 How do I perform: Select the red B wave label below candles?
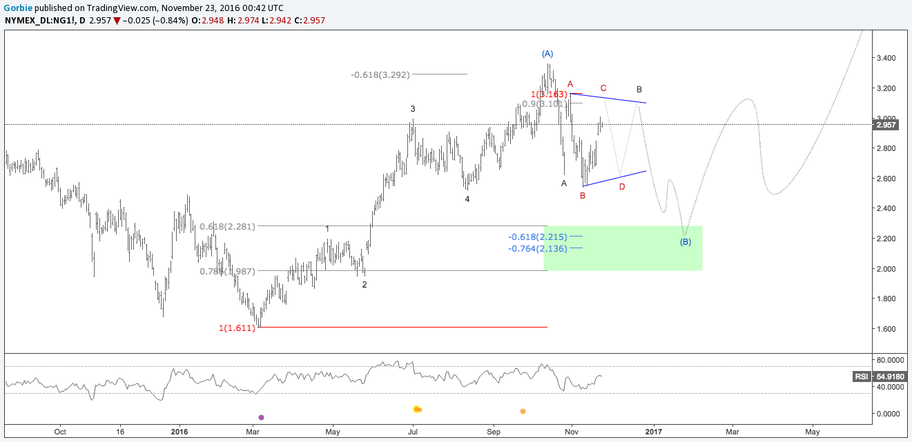tap(583, 196)
